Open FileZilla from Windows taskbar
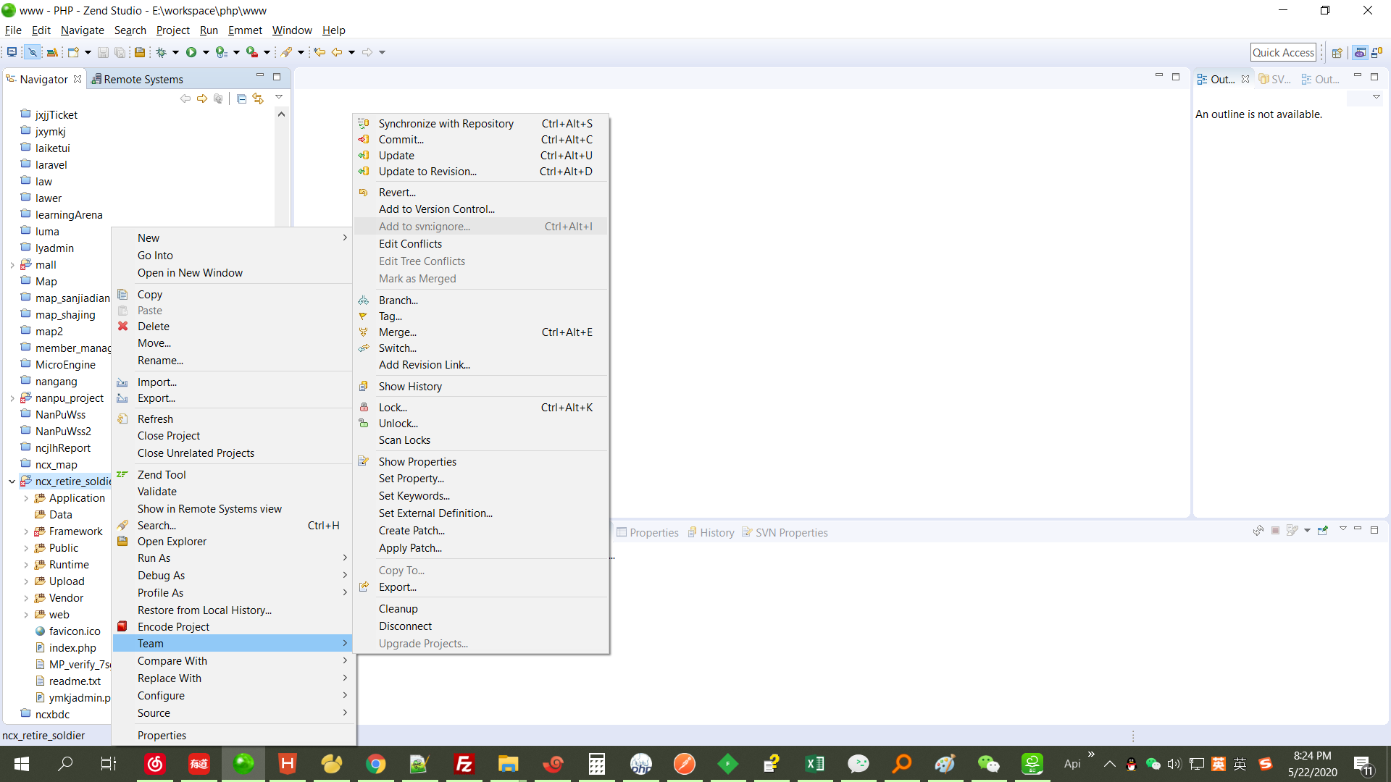The height and width of the screenshot is (782, 1391). [464, 763]
